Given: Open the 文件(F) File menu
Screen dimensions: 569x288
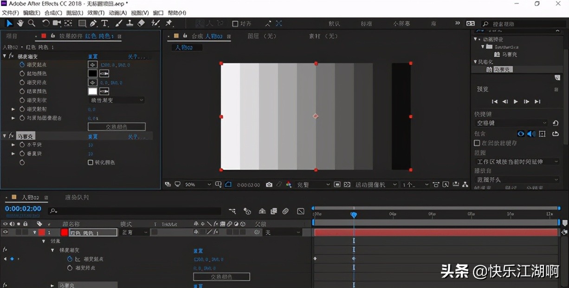Looking at the screenshot, I should [10, 13].
